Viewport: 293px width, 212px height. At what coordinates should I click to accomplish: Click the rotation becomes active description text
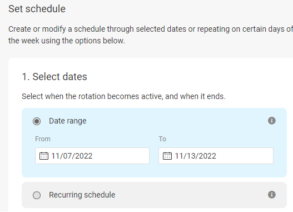click(123, 96)
